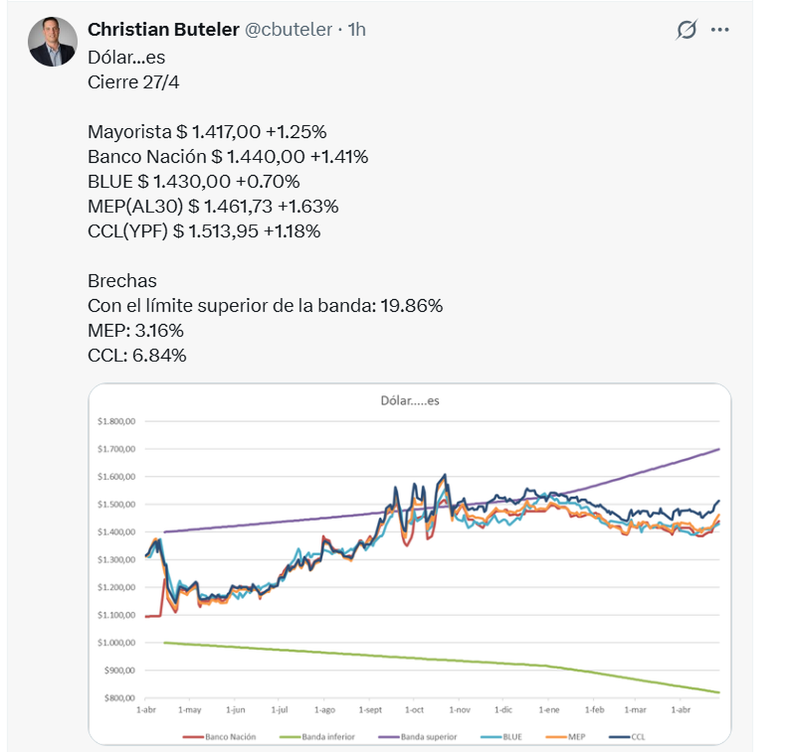Click the $1.500,00 y-axis label
The image size is (785, 752).
point(116,504)
